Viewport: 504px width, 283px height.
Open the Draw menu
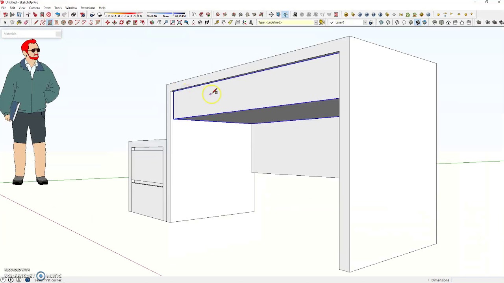[47, 8]
